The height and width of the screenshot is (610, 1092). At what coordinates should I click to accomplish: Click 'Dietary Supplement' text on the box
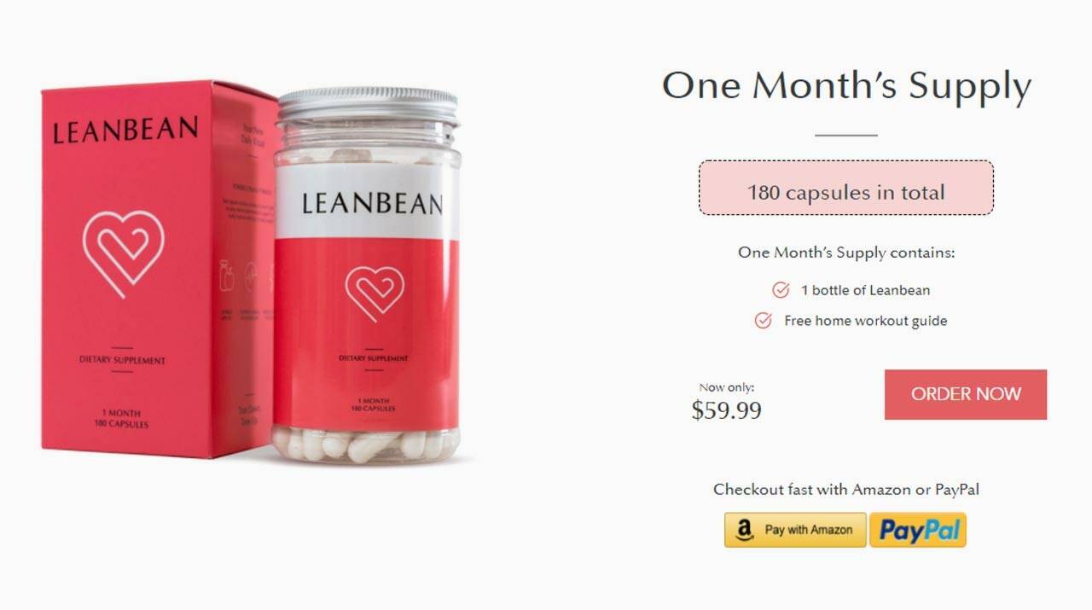coord(122,360)
